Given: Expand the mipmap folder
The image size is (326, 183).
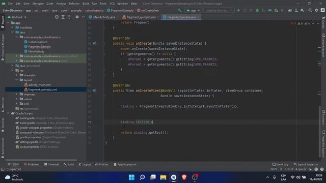Looking at the screenshot, I should pos(16,94).
